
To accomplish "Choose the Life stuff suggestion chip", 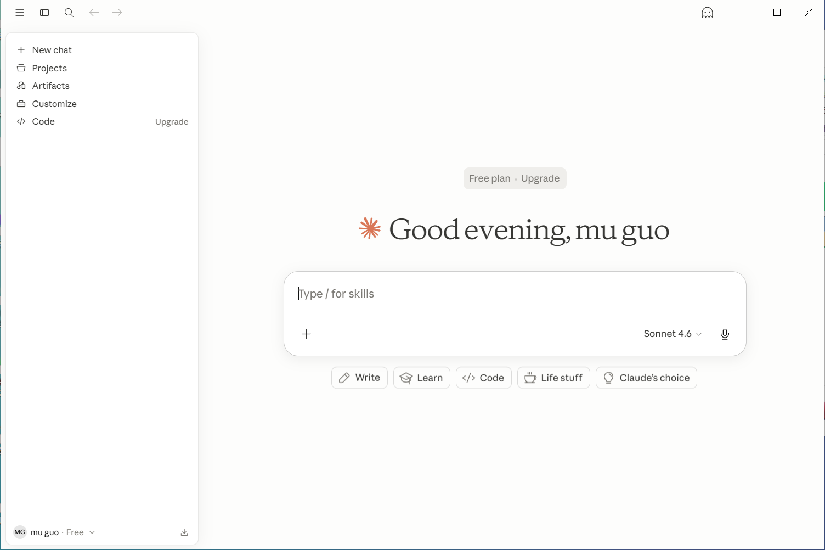I will (553, 378).
